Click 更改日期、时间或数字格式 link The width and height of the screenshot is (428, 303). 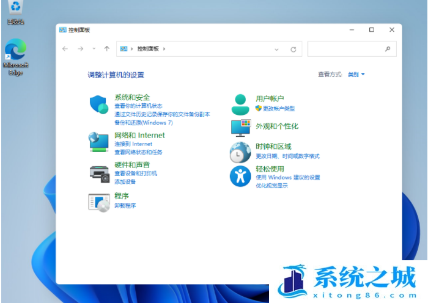point(287,156)
